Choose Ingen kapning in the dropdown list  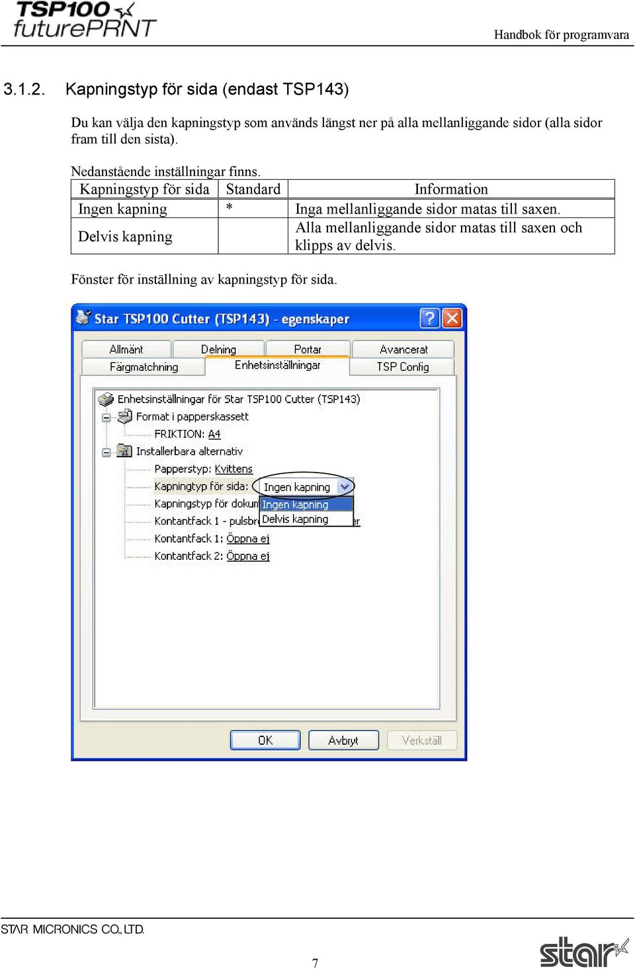(306, 504)
